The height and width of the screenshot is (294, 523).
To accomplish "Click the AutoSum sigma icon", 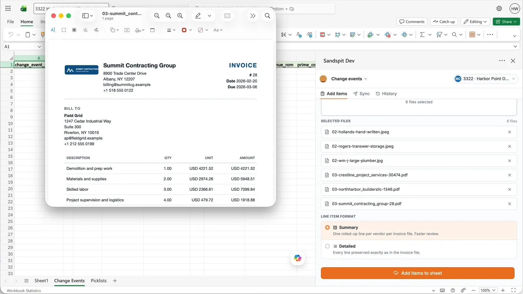I will click(422, 35).
